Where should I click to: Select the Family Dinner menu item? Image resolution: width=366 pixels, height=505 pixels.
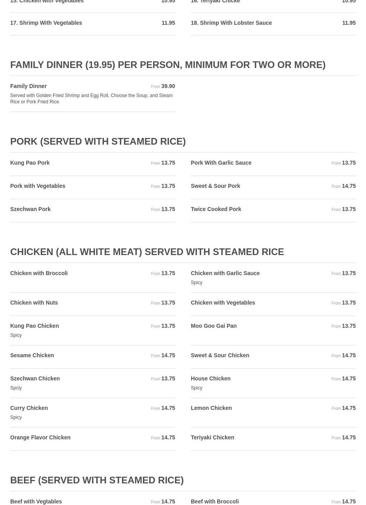click(x=92, y=94)
